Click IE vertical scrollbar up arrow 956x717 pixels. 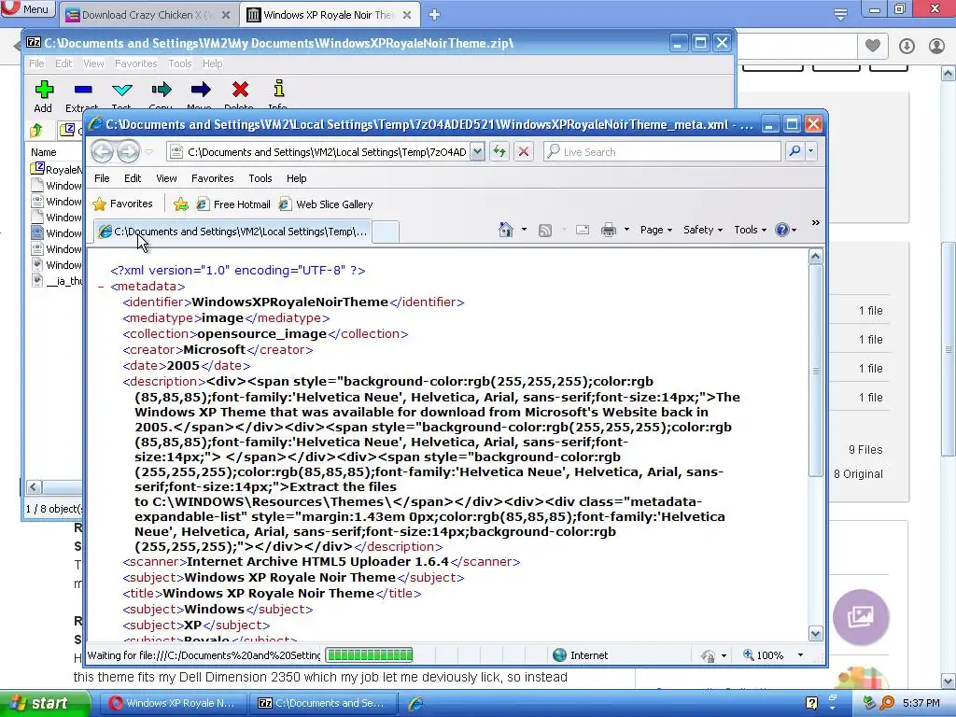(815, 257)
